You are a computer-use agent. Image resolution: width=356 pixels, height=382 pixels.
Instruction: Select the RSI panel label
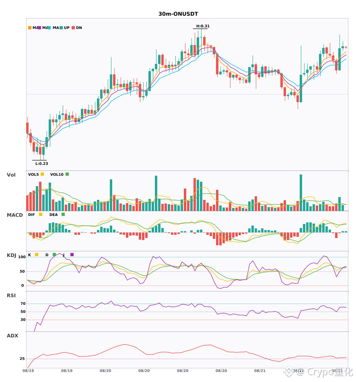[x=11, y=295]
